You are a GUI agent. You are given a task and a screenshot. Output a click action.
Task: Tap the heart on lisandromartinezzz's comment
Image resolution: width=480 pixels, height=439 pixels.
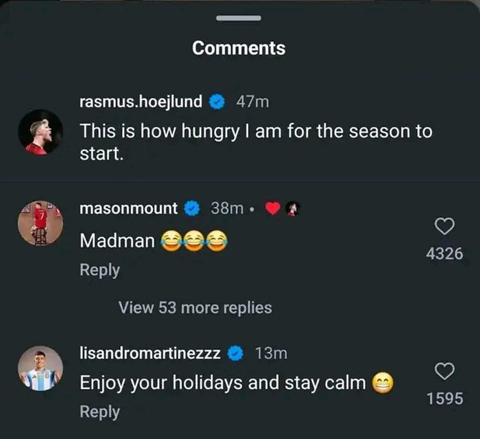(x=445, y=371)
